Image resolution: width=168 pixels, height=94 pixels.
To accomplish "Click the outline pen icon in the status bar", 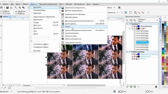I will (146, 91).
